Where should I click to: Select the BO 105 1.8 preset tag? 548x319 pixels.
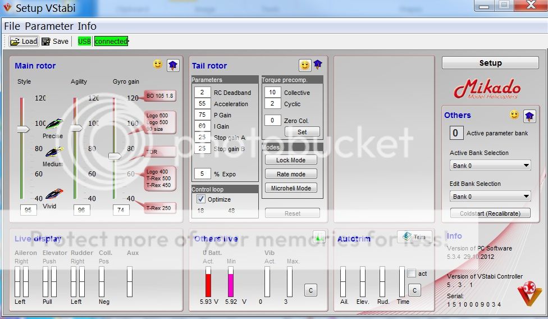click(x=160, y=96)
